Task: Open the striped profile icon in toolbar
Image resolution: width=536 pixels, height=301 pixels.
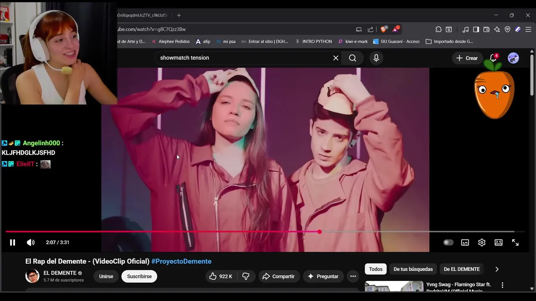Action: click(518, 29)
